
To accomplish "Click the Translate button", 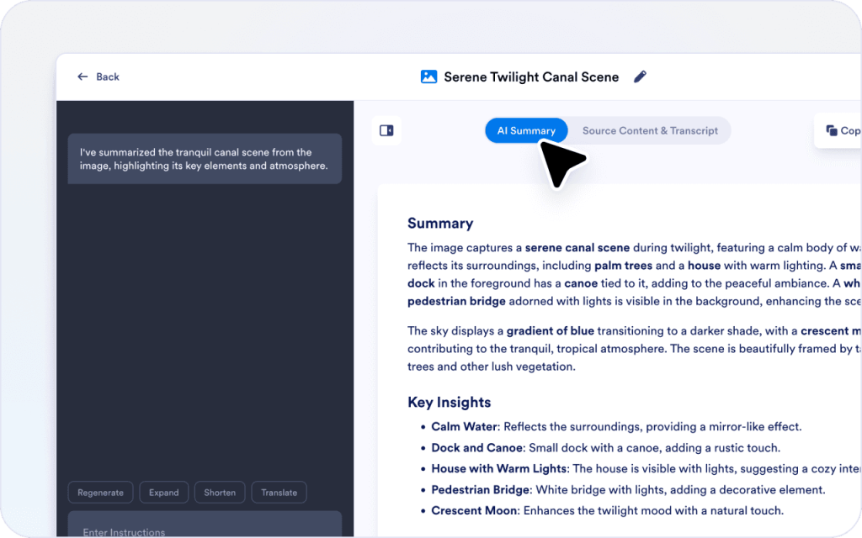I will point(279,493).
